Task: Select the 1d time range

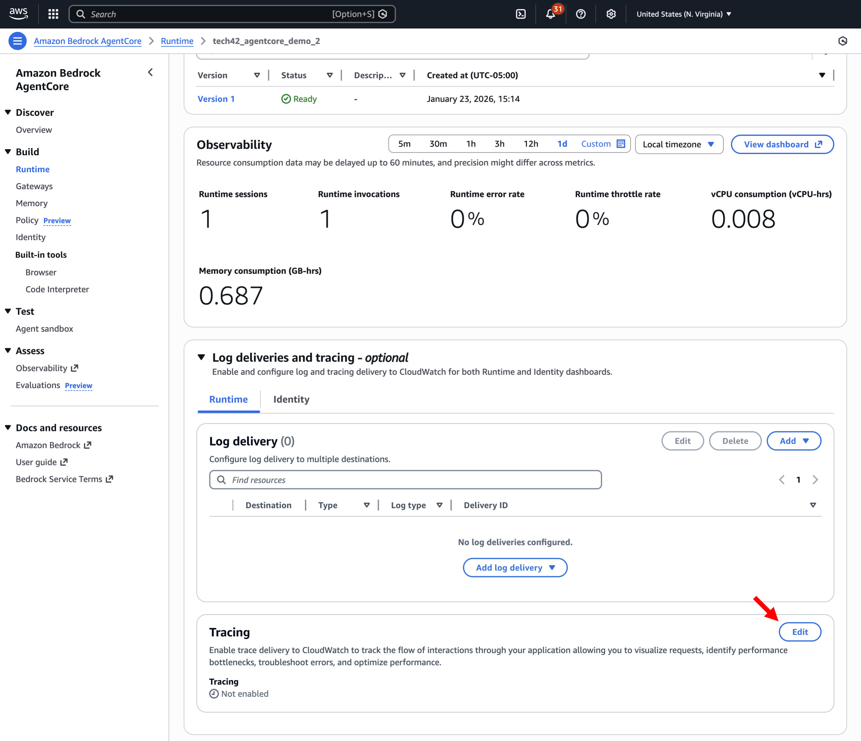Action: pos(562,144)
